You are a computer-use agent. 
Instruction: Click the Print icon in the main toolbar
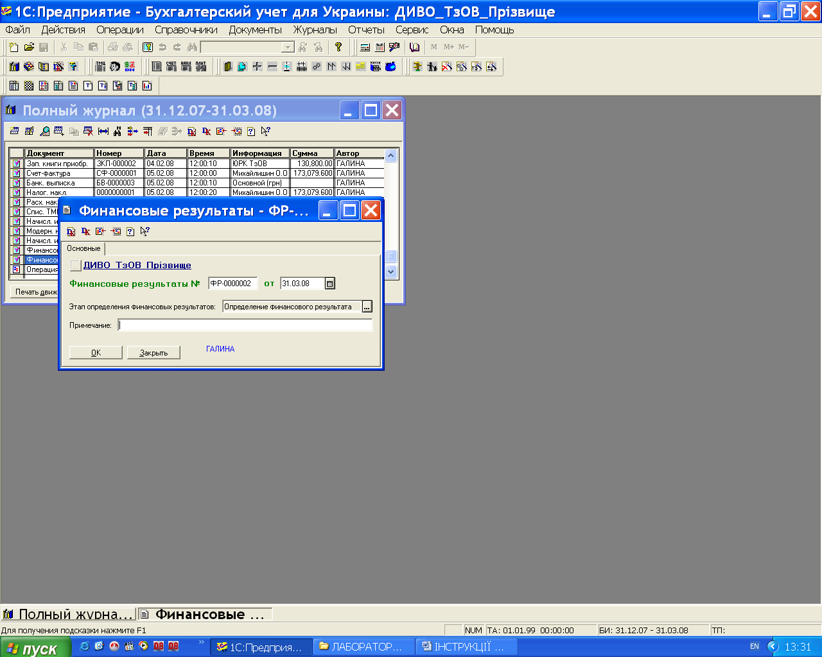(113, 47)
